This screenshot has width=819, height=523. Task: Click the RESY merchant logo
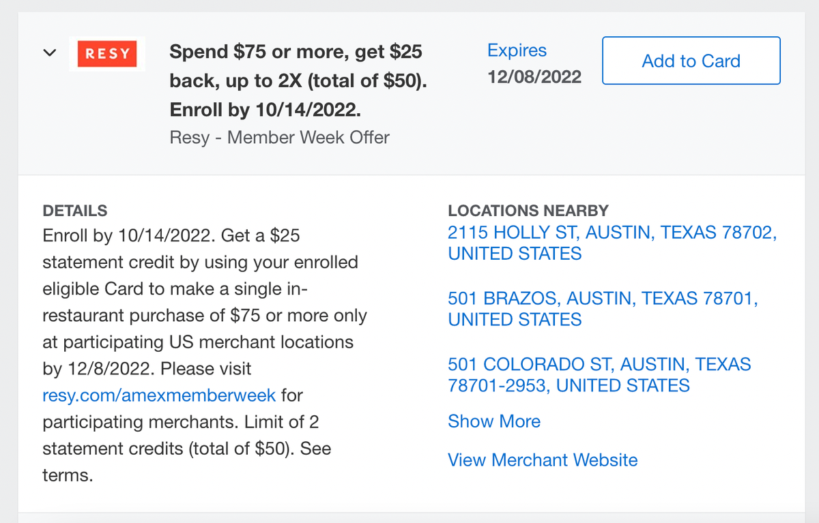(107, 54)
